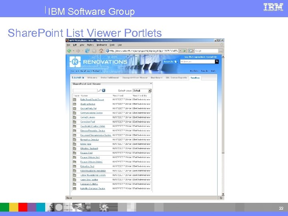Click the Firefox throbber icon in menu bar
The image size is (288, 216).
(222, 45)
